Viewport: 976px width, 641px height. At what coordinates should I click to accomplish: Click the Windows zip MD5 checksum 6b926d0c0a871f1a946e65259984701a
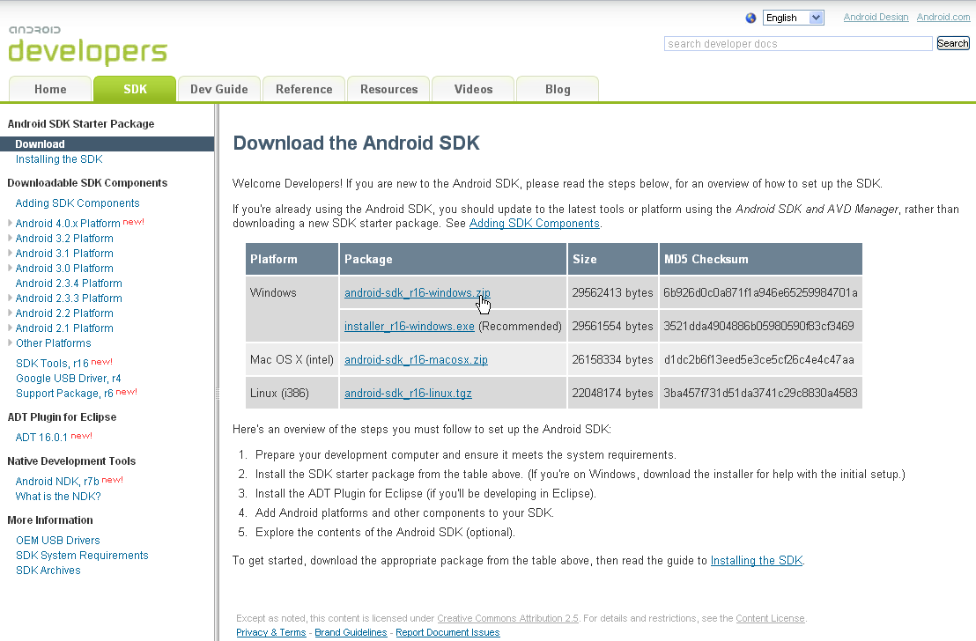coord(760,292)
